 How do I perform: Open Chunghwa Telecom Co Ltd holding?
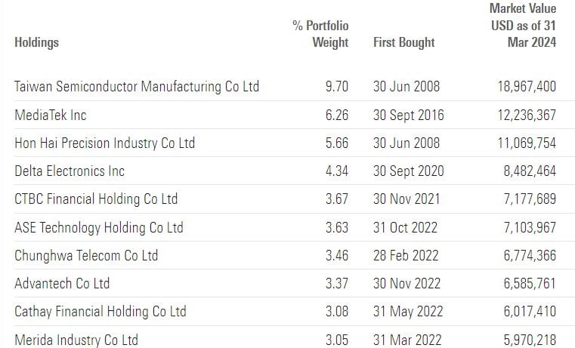point(86,255)
